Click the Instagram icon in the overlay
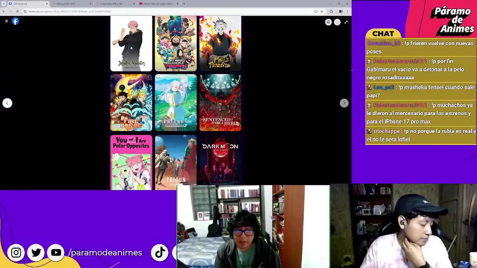477x268 pixels. point(16,253)
